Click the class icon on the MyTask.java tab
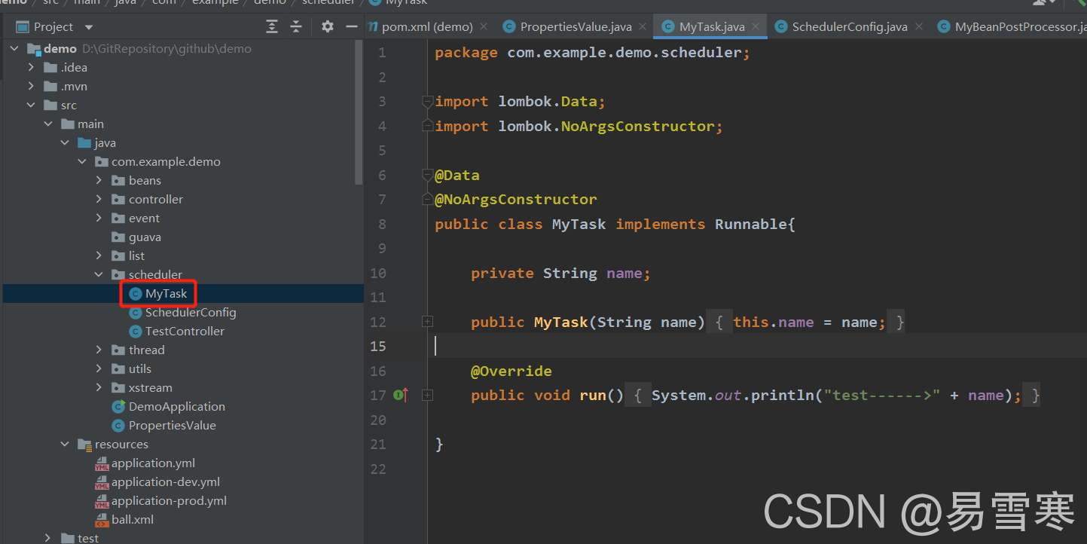The image size is (1087, 544). [669, 26]
